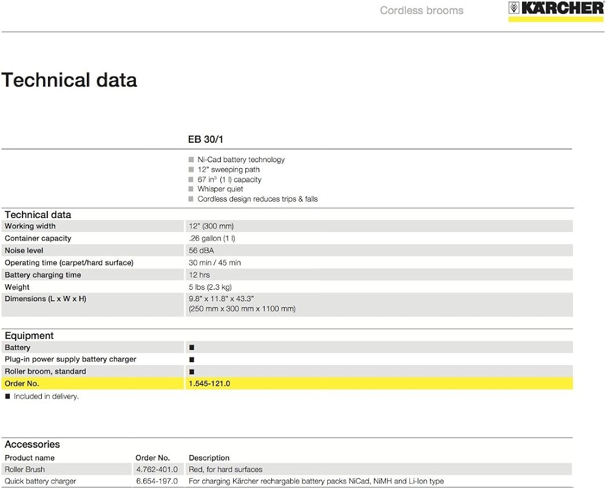This screenshot has height=489, width=607.
Task: Click 'Plug-in power supply battery charger' label
Action: (x=70, y=359)
